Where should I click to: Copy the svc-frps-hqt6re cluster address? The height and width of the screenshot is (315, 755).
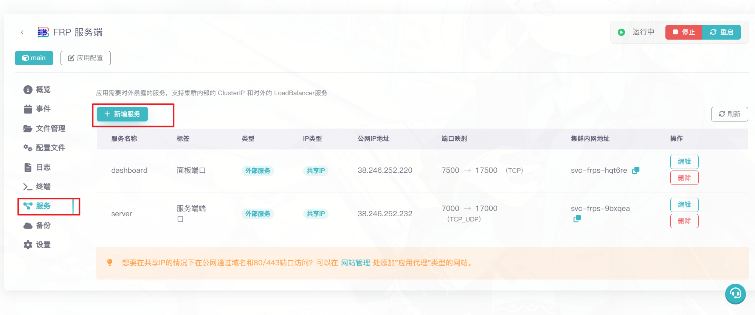636,170
